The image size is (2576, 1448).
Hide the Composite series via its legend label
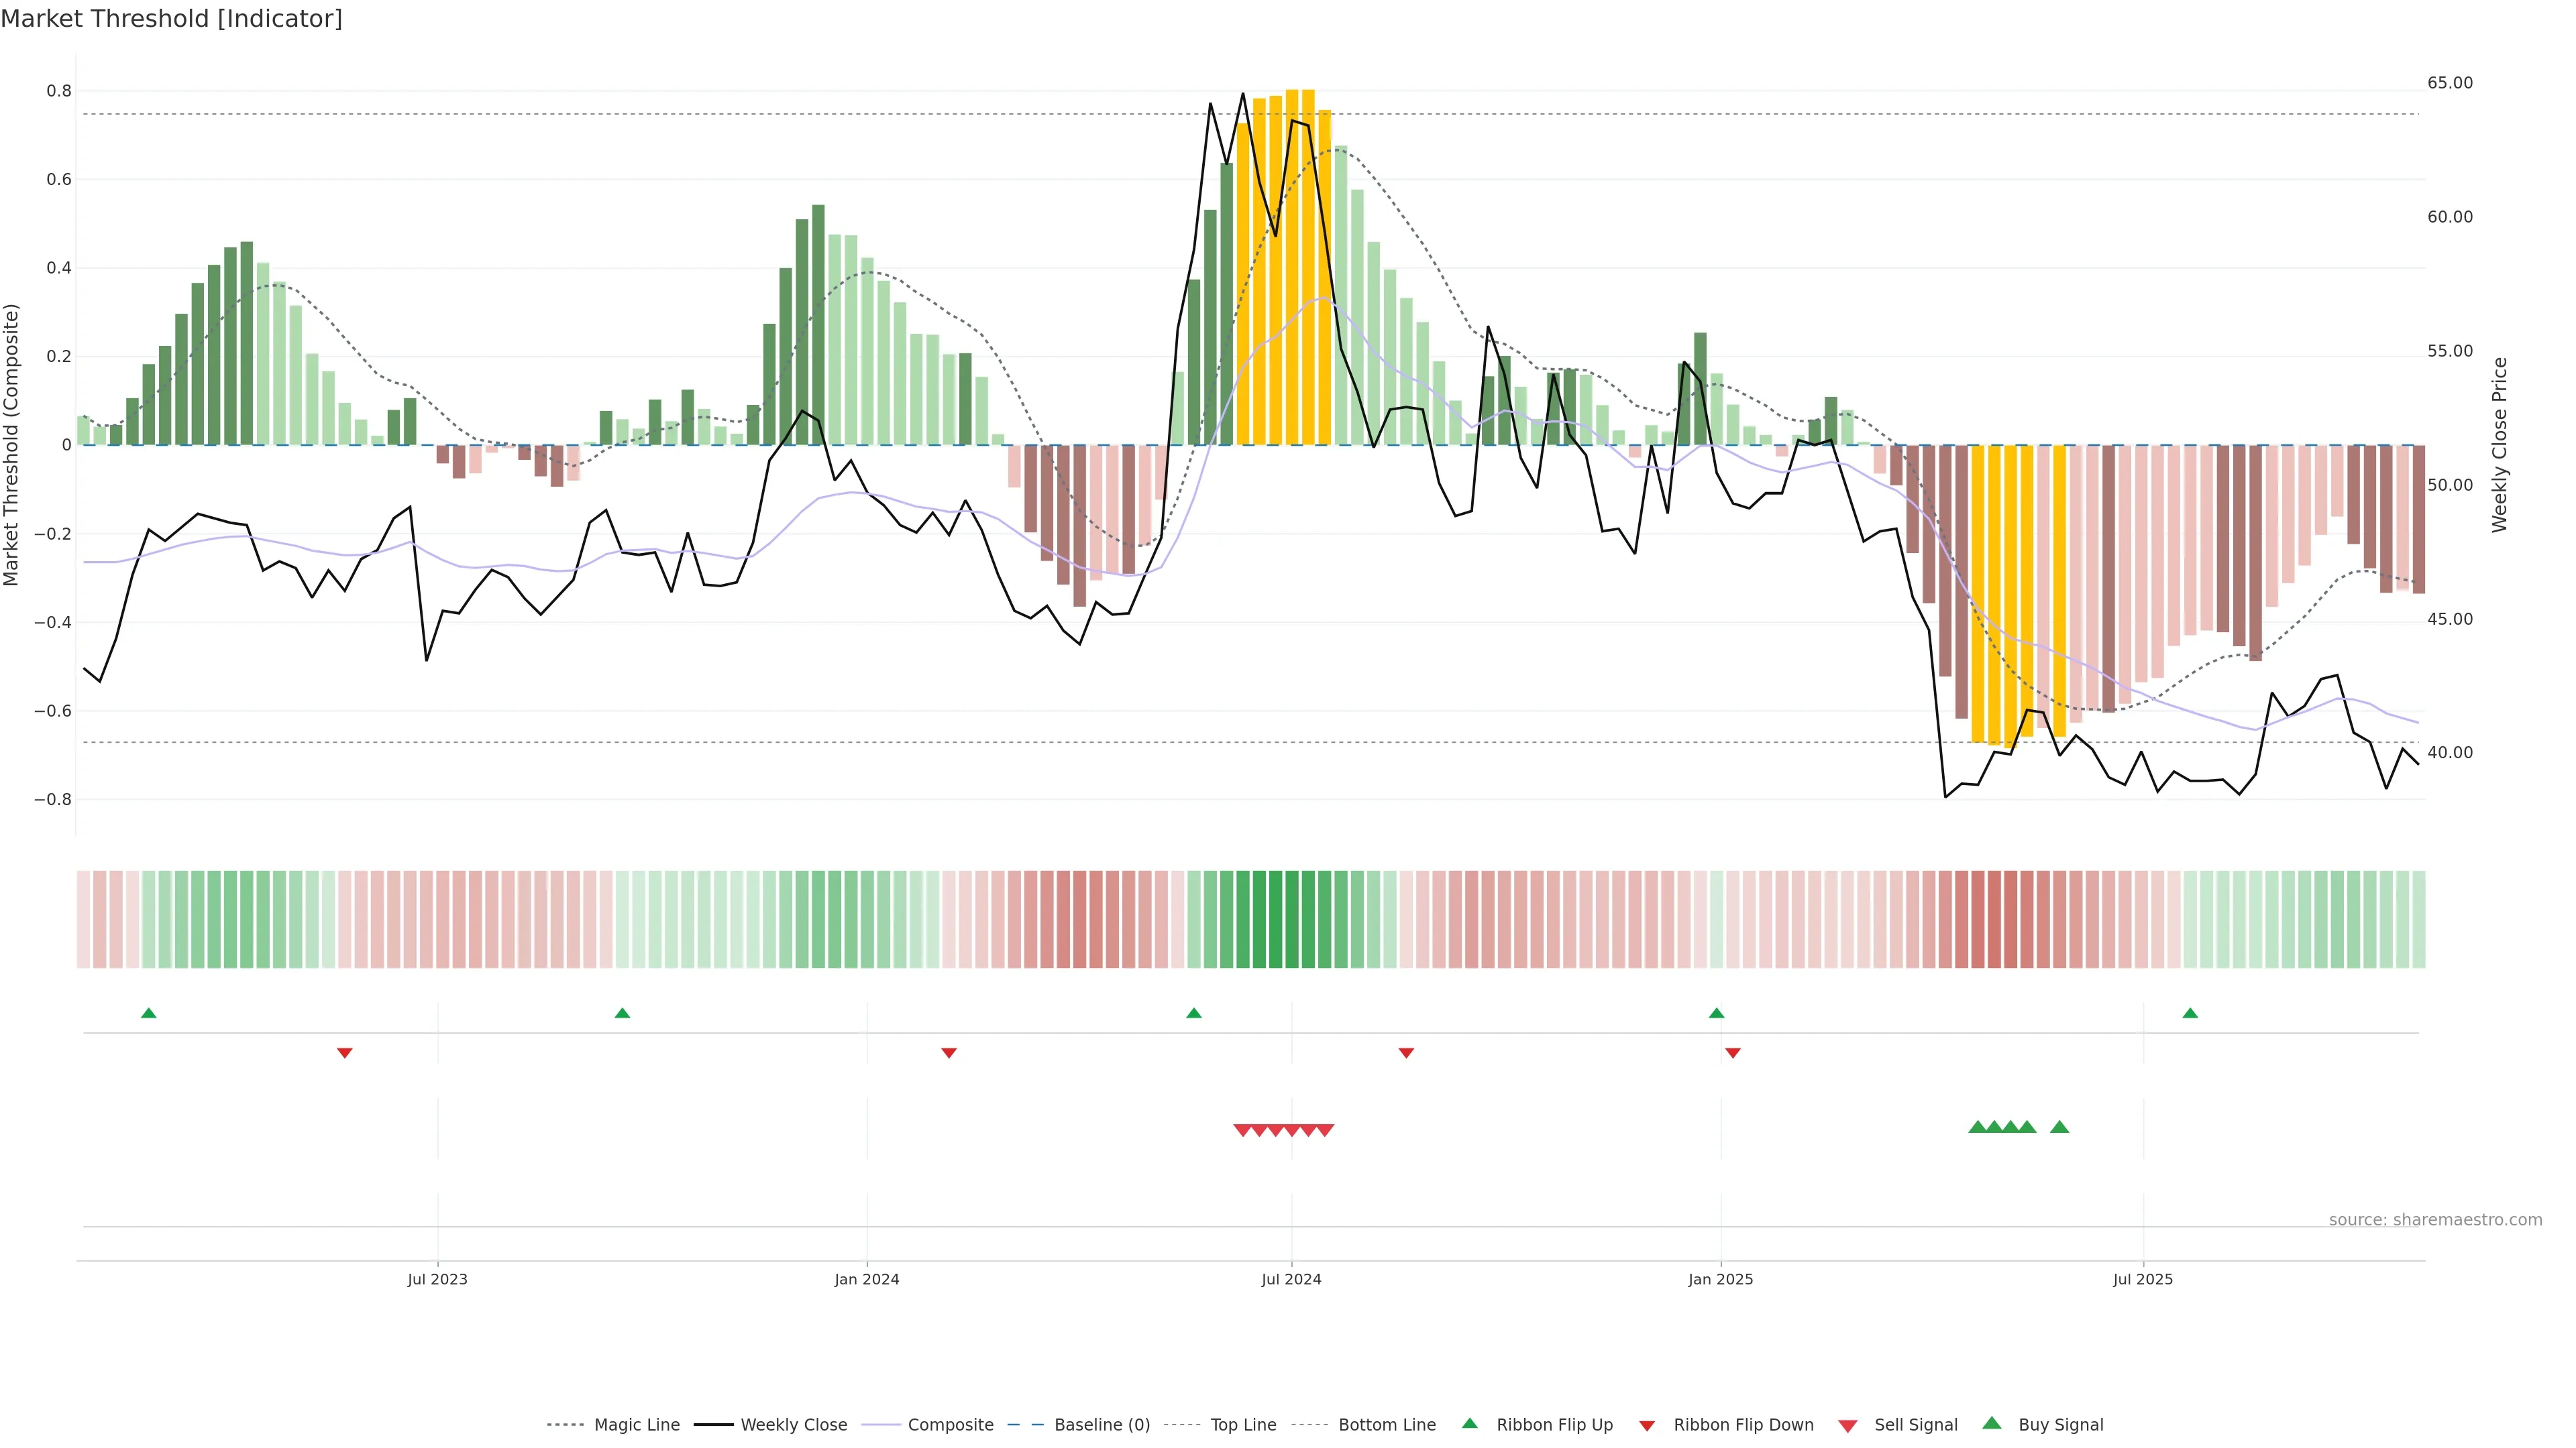pos(950,1425)
